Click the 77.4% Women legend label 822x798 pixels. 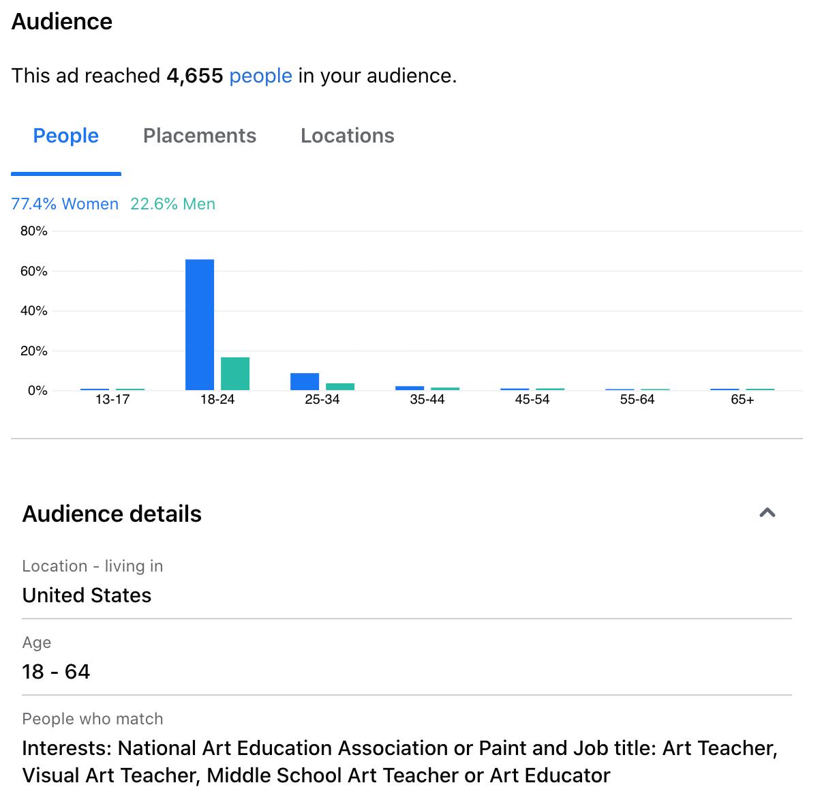pos(65,204)
